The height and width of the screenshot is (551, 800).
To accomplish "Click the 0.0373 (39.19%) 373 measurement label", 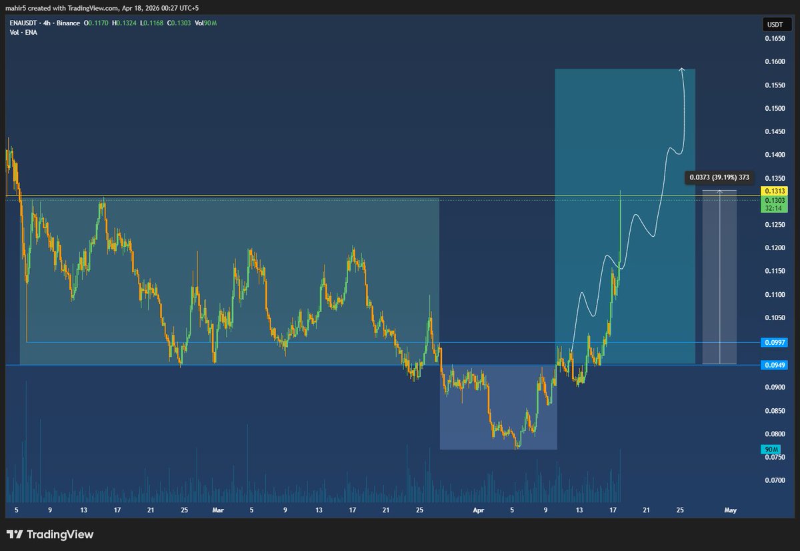I will [x=719, y=178].
